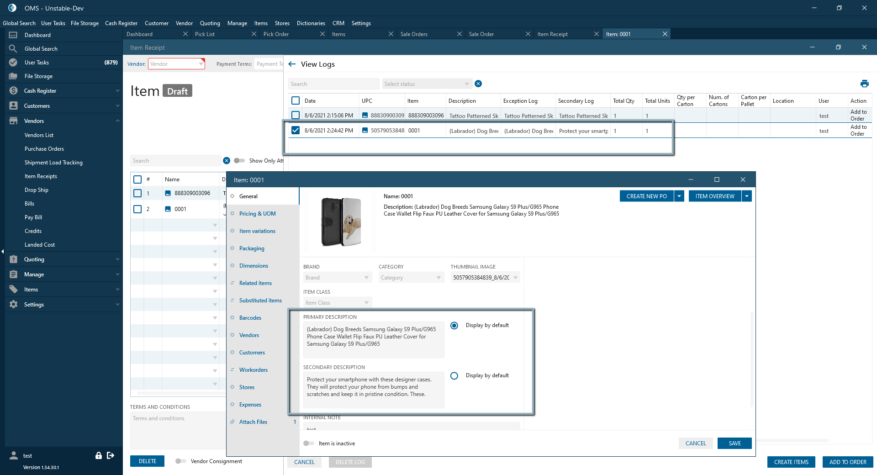The image size is (877, 475).
Task: Click the CREATE NEW PO button
Action: tap(646, 196)
